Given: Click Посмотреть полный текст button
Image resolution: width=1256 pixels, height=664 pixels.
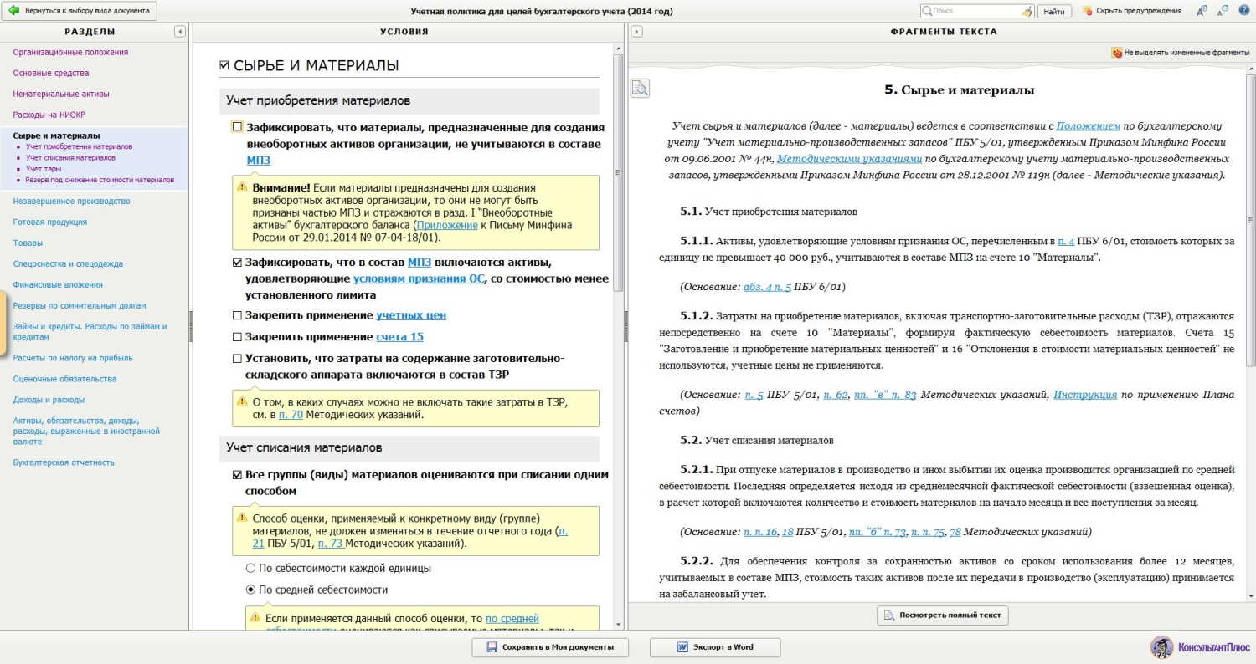Looking at the screenshot, I should (942, 615).
